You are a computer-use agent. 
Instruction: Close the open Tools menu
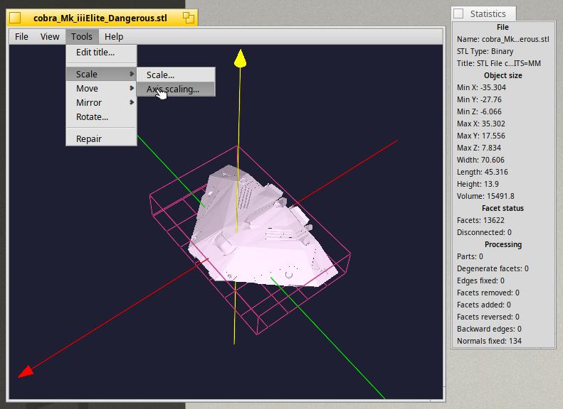tap(82, 36)
